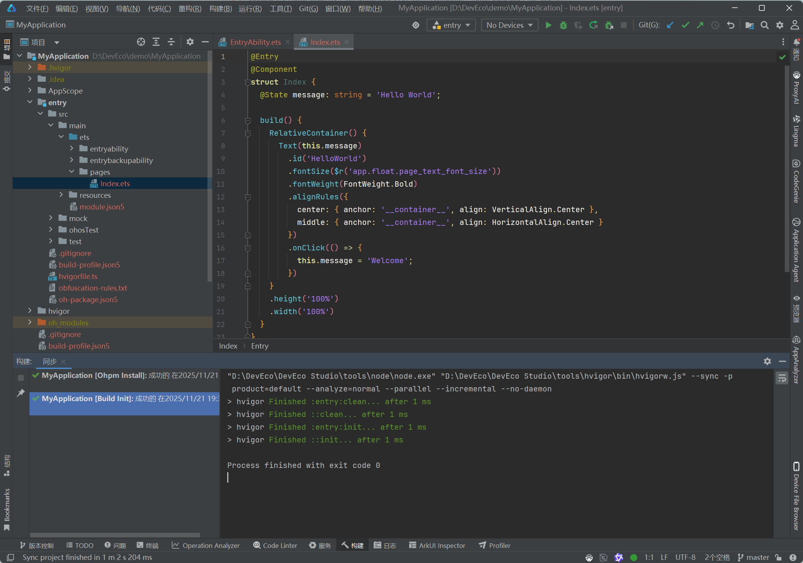This screenshot has height=563, width=803.
Task: Select MyApplication [Ohpm Install] build result
Action: [125, 375]
